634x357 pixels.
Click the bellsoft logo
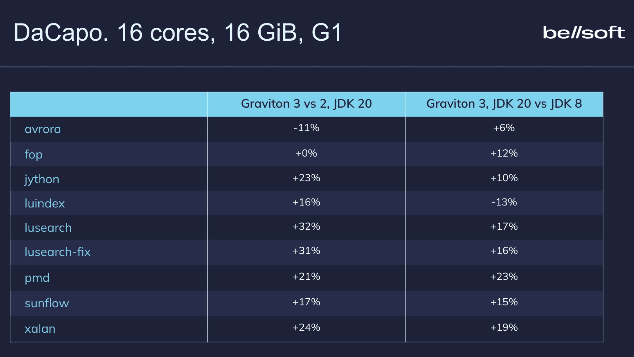point(584,33)
